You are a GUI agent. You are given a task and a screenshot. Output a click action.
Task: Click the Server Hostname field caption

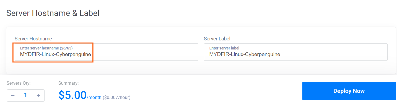[33, 39]
